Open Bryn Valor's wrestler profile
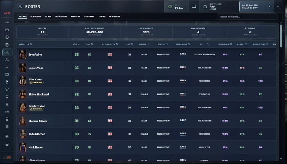The image size is (287, 164). (35, 55)
